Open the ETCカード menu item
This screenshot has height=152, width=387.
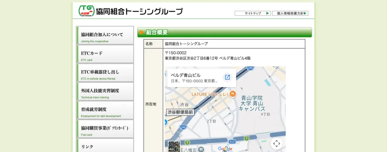(105, 54)
